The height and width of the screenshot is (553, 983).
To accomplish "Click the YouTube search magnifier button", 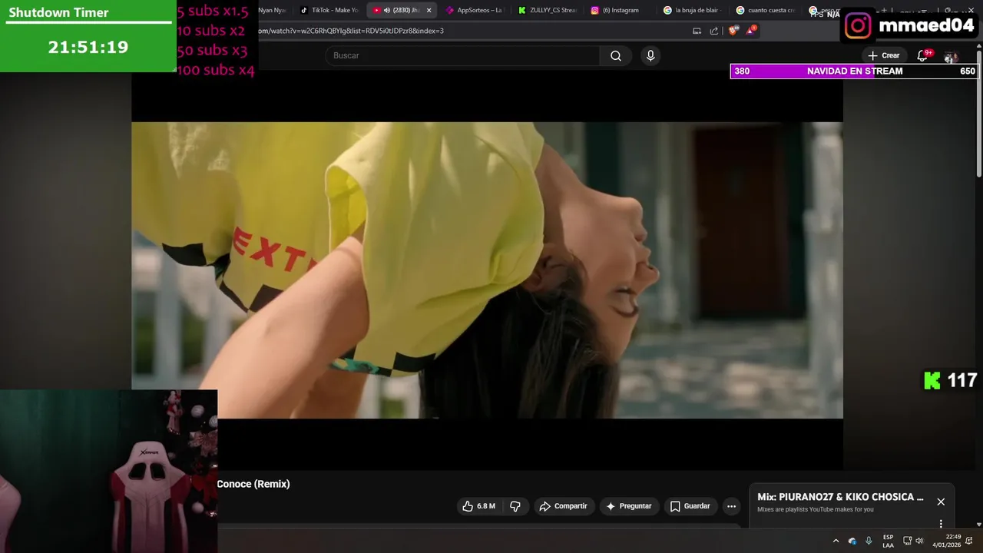I will click(615, 55).
